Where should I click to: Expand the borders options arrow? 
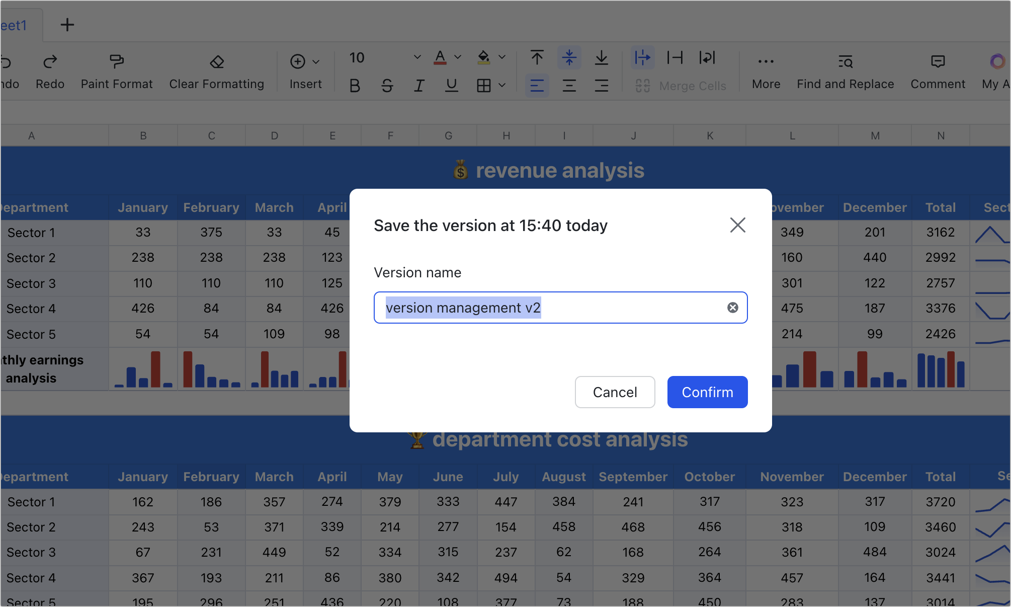point(502,86)
